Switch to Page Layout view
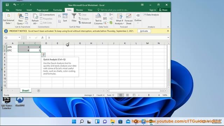Screen dimensions: 224x126 click(x=127, y=95)
